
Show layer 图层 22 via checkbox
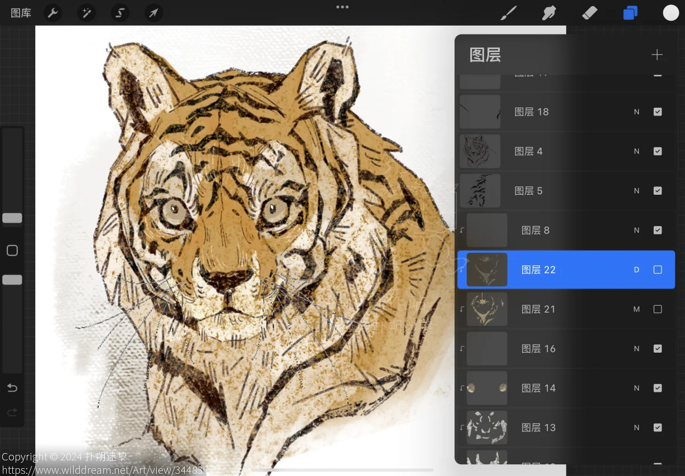click(x=658, y=270)
